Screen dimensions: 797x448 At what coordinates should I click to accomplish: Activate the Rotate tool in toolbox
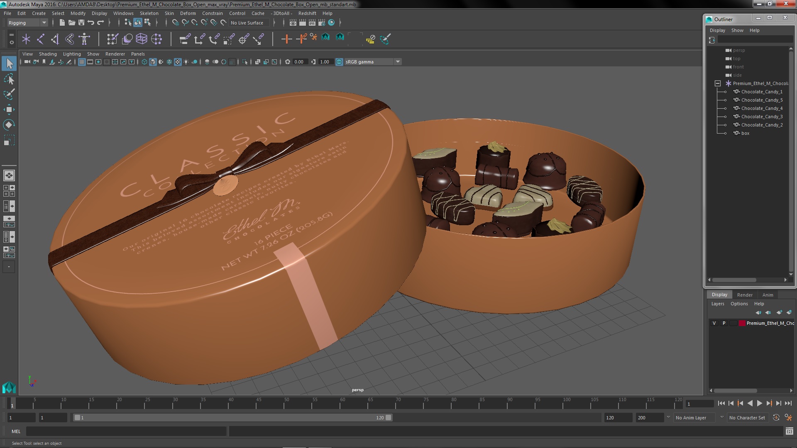coord(9,125)
